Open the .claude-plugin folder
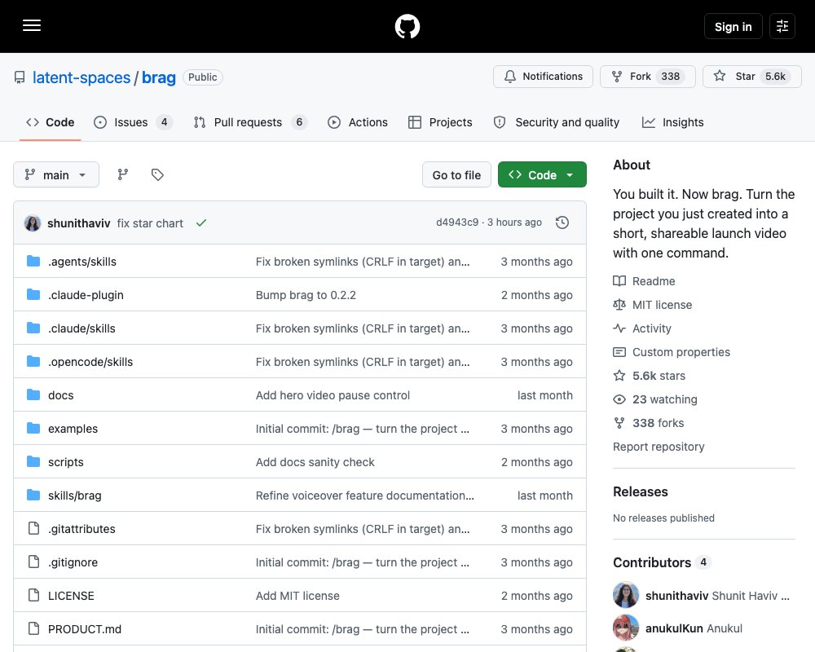815x652 pixels. click(x=86, y=295)
